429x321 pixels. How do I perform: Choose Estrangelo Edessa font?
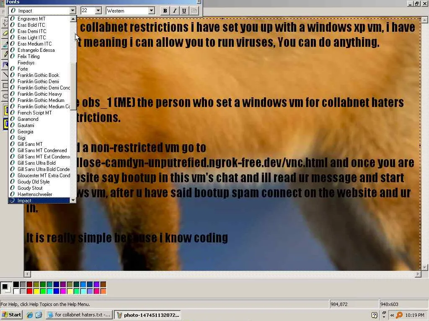39,50
